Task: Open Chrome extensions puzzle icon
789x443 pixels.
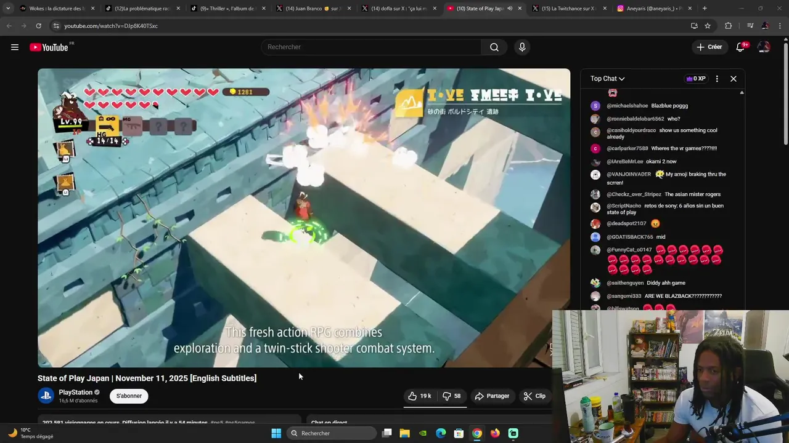Action: click(729, 26)
